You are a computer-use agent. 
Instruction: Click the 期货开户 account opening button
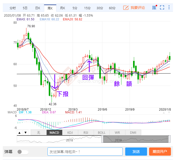(160, 152)
